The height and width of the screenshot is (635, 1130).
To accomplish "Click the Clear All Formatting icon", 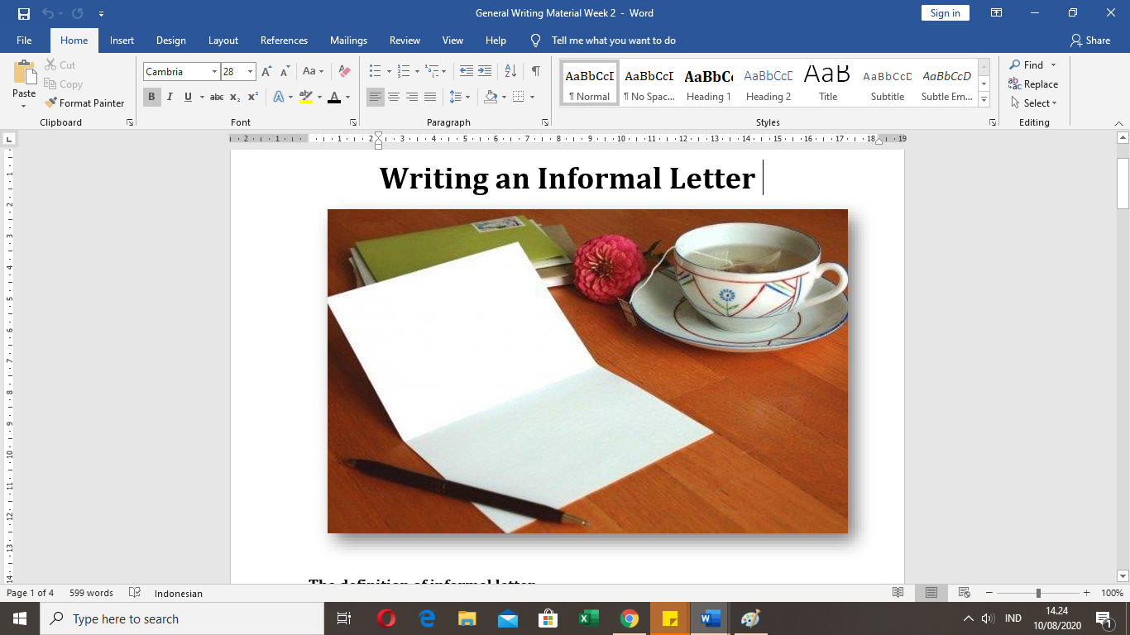I will coord(345,72).
